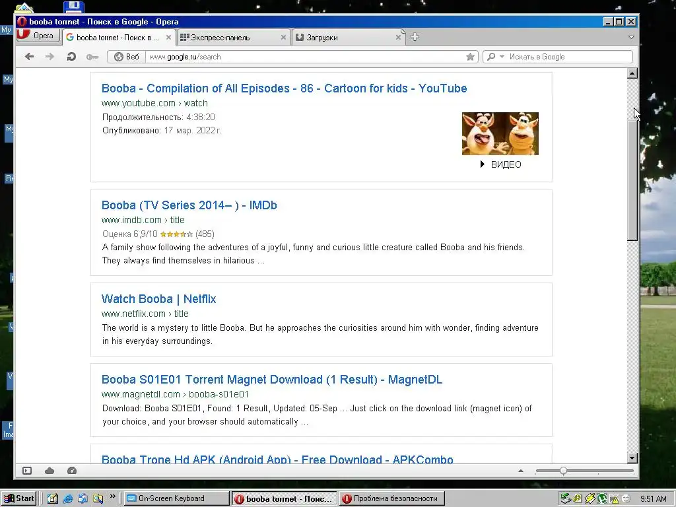Open the Booba Trone Hd APK result
This screenshot has height=507, width=676.
[x=277, y=459]
